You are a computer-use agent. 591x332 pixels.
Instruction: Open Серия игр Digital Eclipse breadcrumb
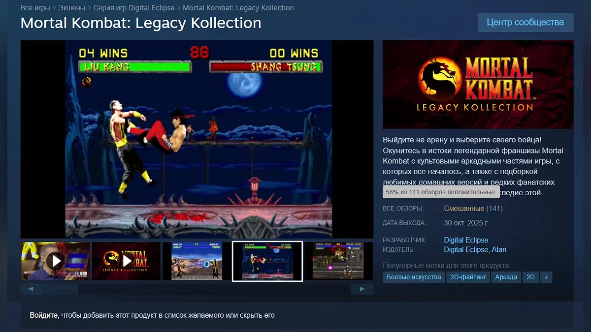click(133, 8)
